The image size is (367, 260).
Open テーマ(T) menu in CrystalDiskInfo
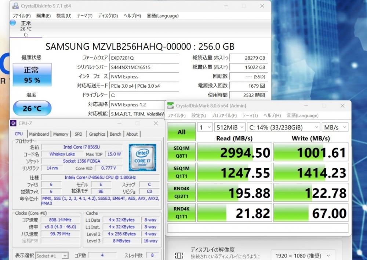[84, 16]
